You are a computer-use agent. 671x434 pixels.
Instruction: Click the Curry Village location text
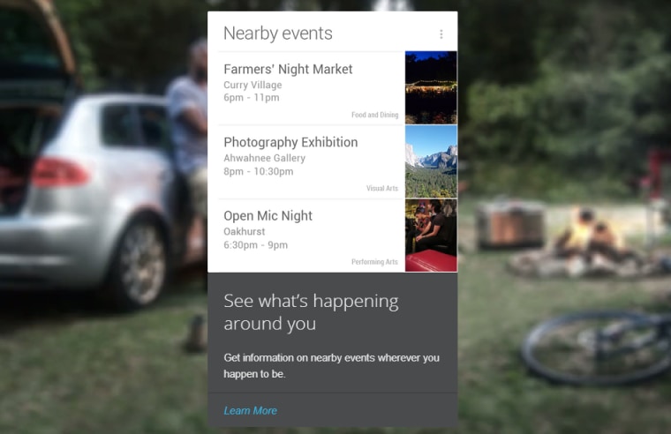(x=253, y=85)
